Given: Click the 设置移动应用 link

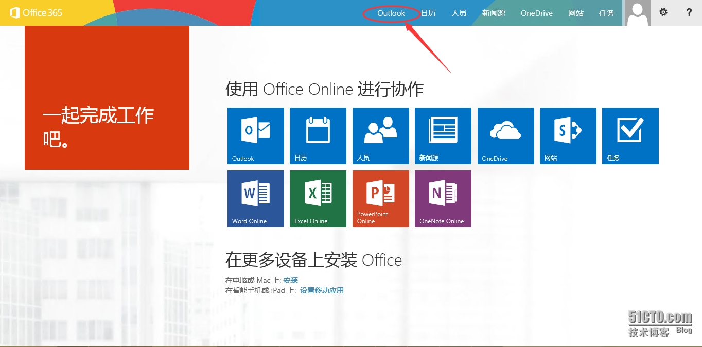Looking at the screenshot, I should point(322,290).
